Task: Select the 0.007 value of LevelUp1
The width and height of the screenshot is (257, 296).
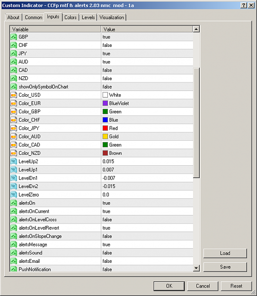Action: (108, 170)
